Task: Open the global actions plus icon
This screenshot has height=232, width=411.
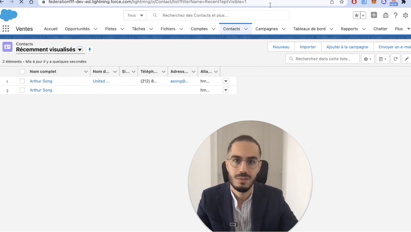Action: pos(374,15)
